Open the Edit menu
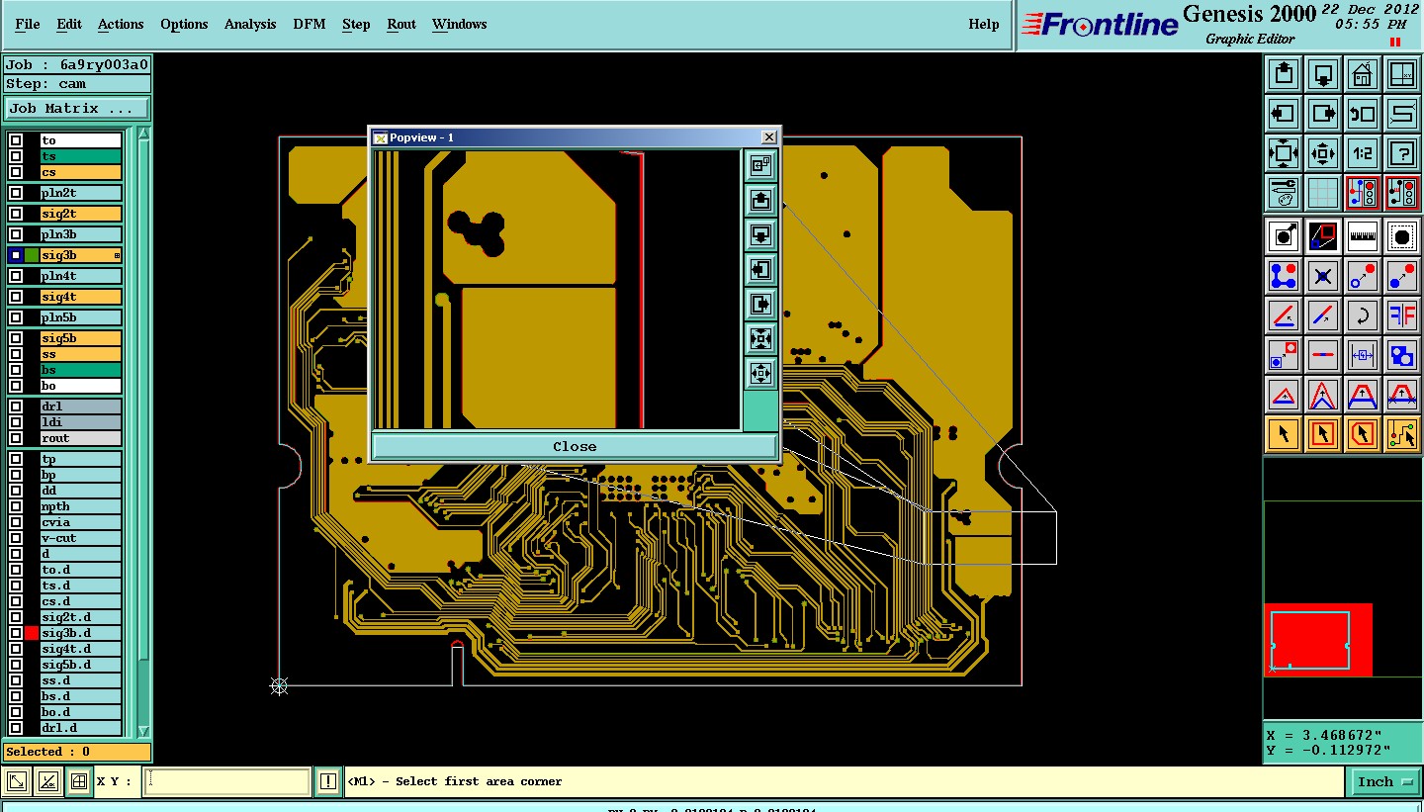 point(69,24)
